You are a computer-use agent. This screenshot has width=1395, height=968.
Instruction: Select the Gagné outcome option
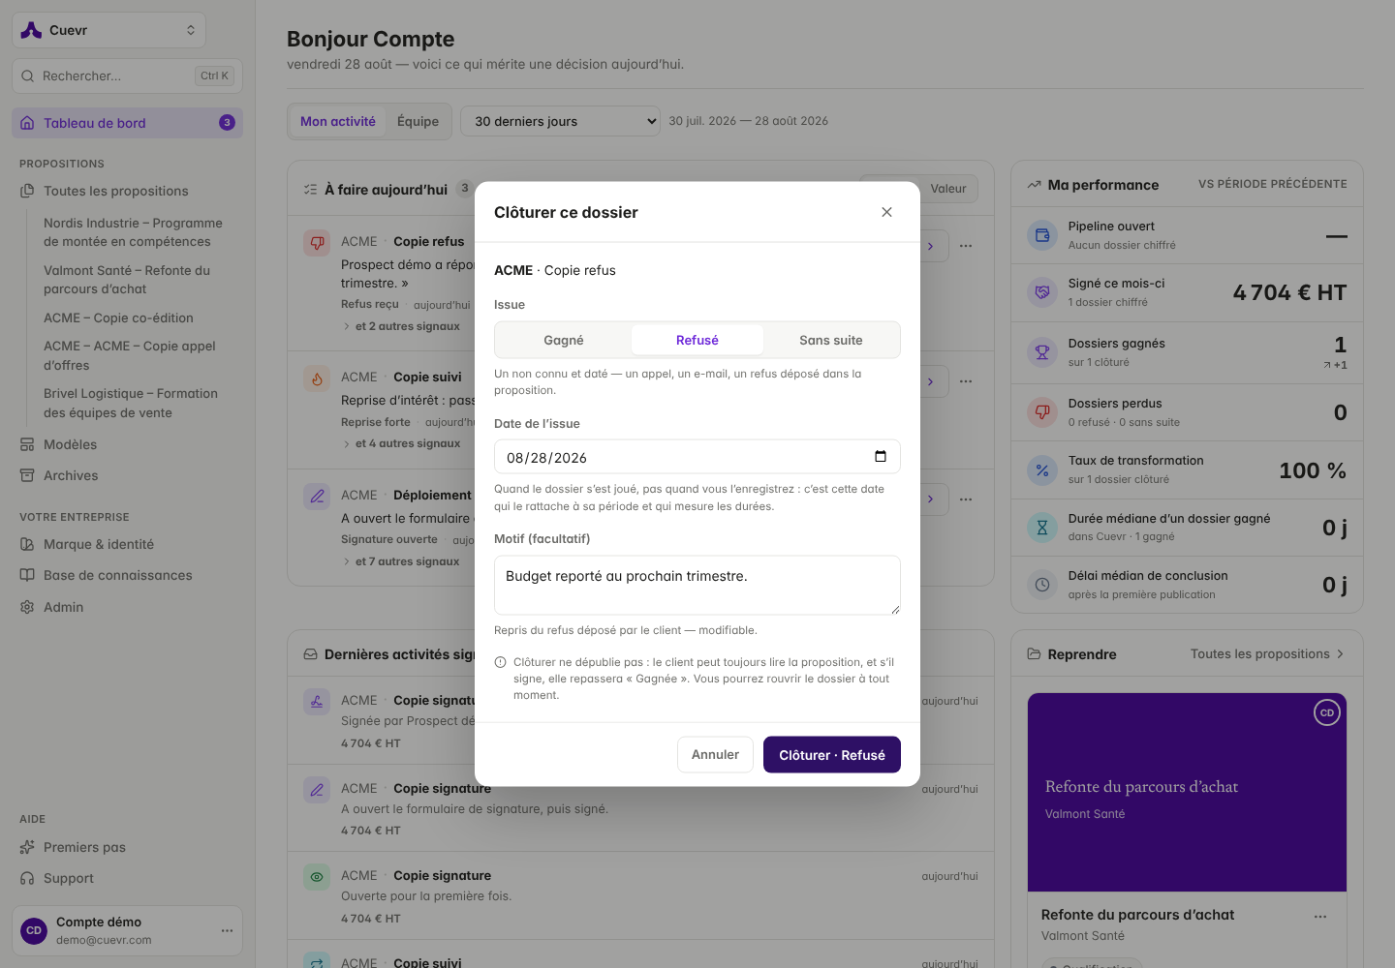(564, 340)
